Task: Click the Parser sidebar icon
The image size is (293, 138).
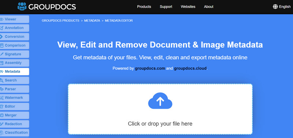Action: [x=2, y=89]
